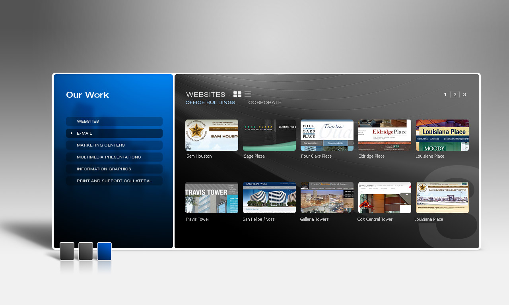Select the Corporate tab
Screen dimensions: 509x305
coord(265,102)
